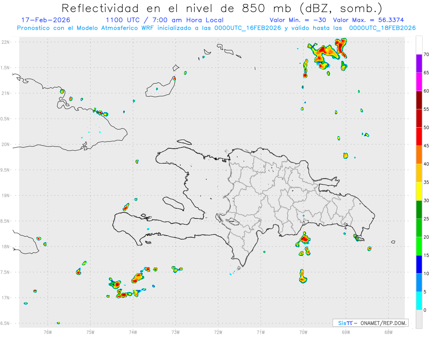Click the '18N' latitude label
The image size is (436, 337).
(6, 247)
